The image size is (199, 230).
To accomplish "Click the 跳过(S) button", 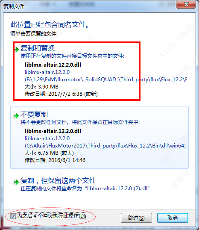I will pyautogui.click(x=136, y=218).
